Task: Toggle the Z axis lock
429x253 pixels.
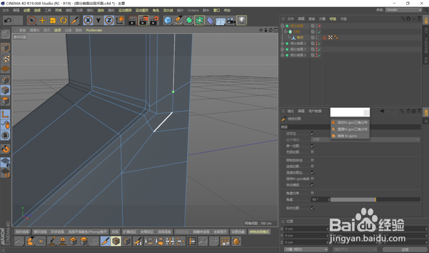Action: coord(109,21)
